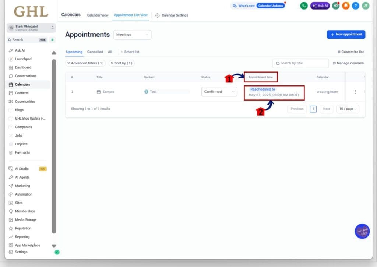Click the Calendar Settings gear icon
Screen dimensions: 377x267
click(x=157, y=15)
